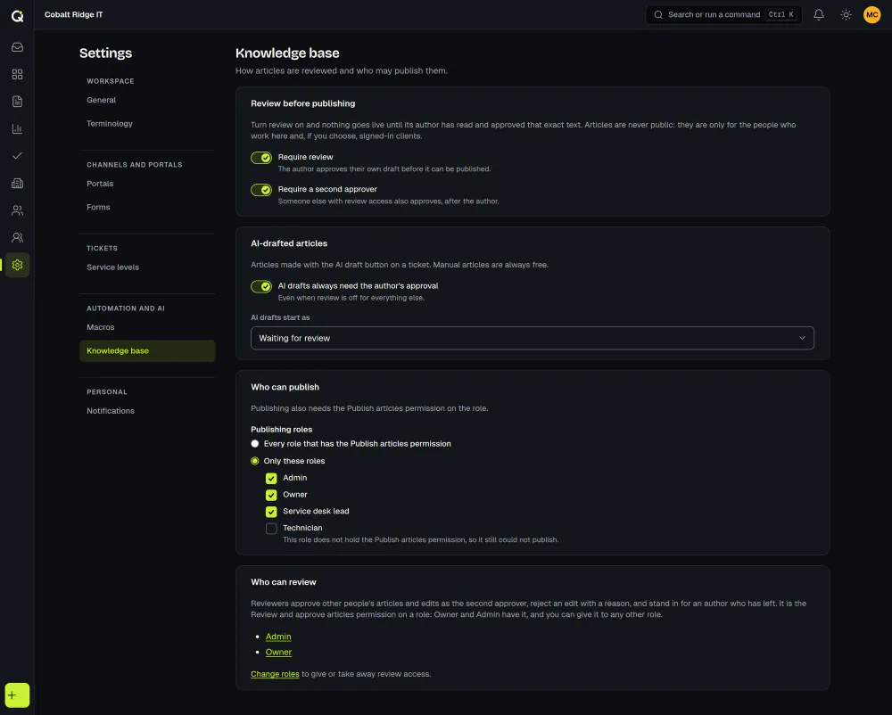This screenshot has height=715, width=892.
Task: Open the MC user avatar menu
Action: click(x=872, y=15)
